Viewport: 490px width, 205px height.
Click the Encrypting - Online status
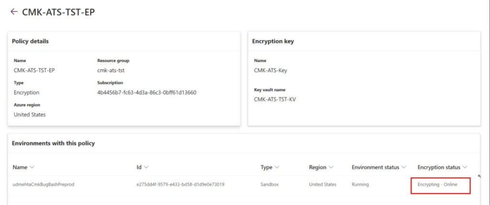(437, 184)
